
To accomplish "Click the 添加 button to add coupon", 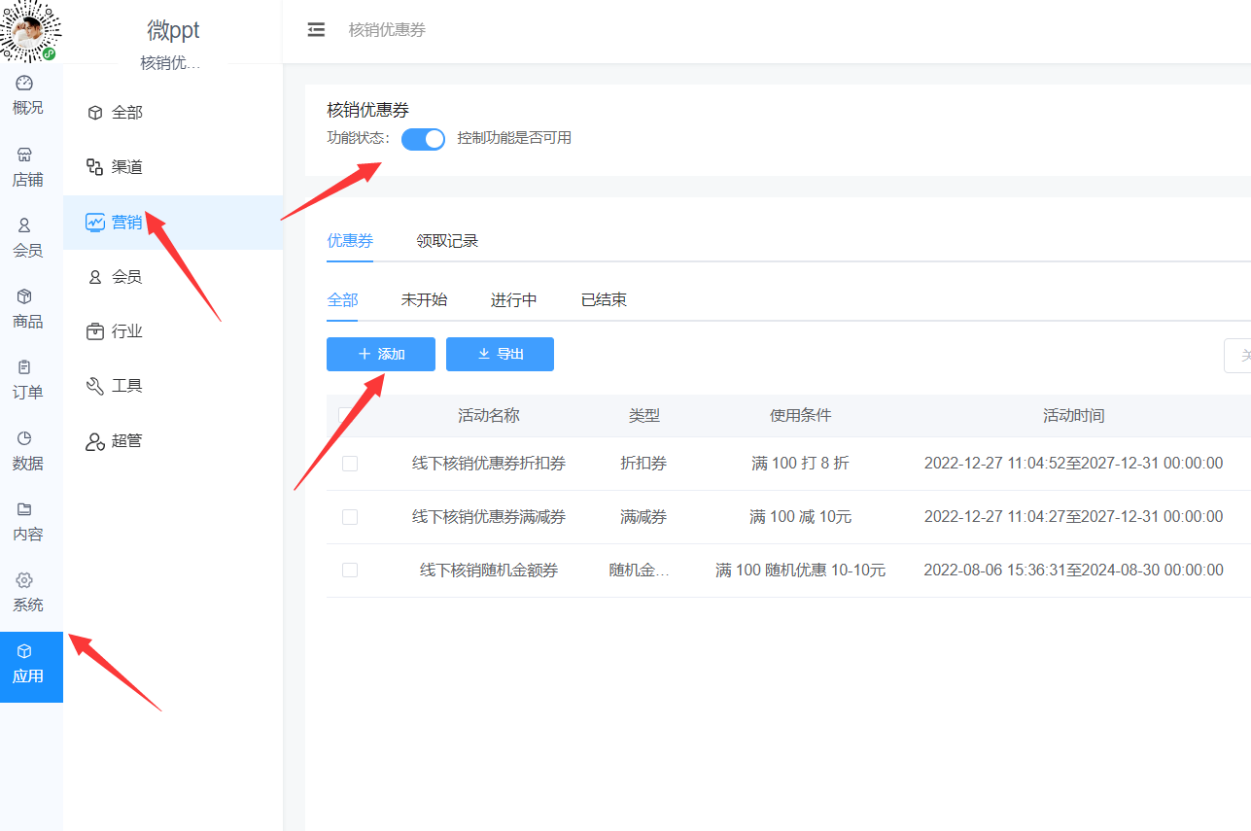I will tap(381, 355).
